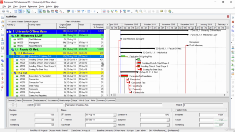The height and width of the screenshot is (132, 235).
Task: Open Print Preview from the toolbar
Action: tap(8, 11)
